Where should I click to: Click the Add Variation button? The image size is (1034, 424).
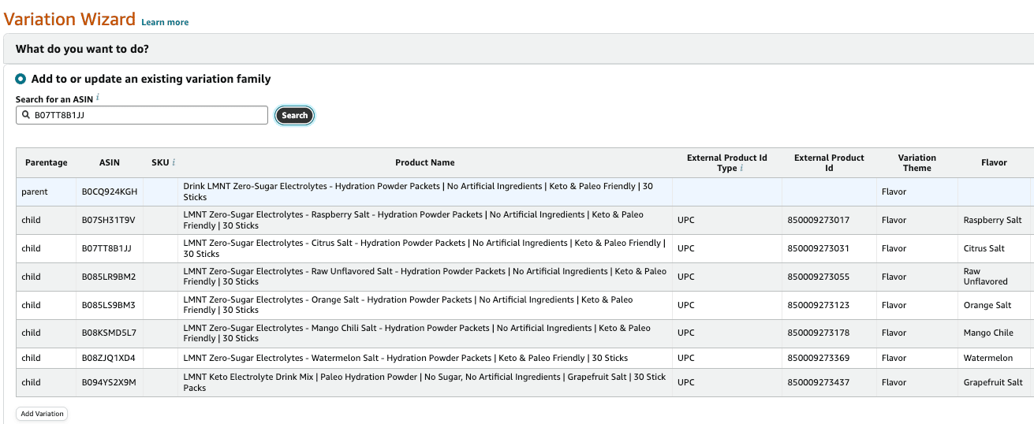click(x=42, y=414)
